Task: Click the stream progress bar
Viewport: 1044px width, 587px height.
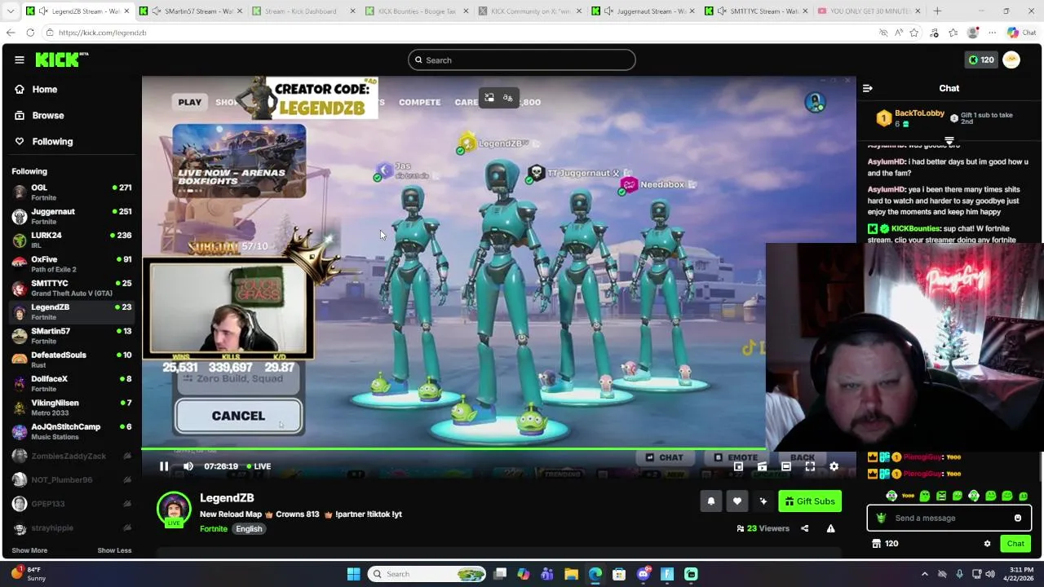Action: click(x=498, y=448)
